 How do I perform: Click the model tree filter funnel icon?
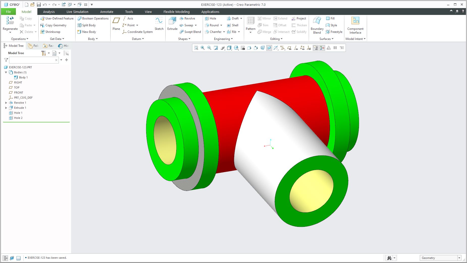point(6,60)
